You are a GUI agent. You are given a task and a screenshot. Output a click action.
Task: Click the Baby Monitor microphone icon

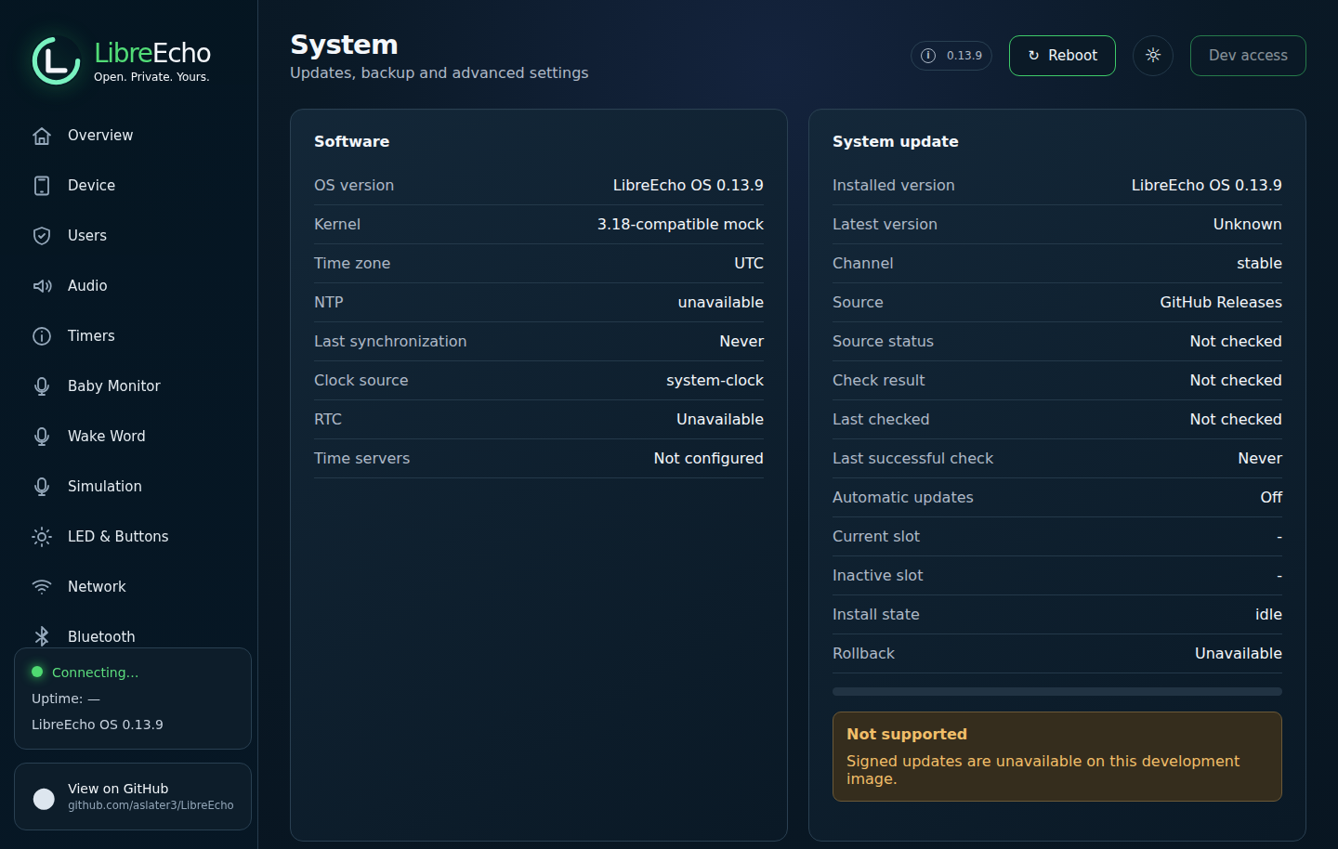[x=42, y=386]
